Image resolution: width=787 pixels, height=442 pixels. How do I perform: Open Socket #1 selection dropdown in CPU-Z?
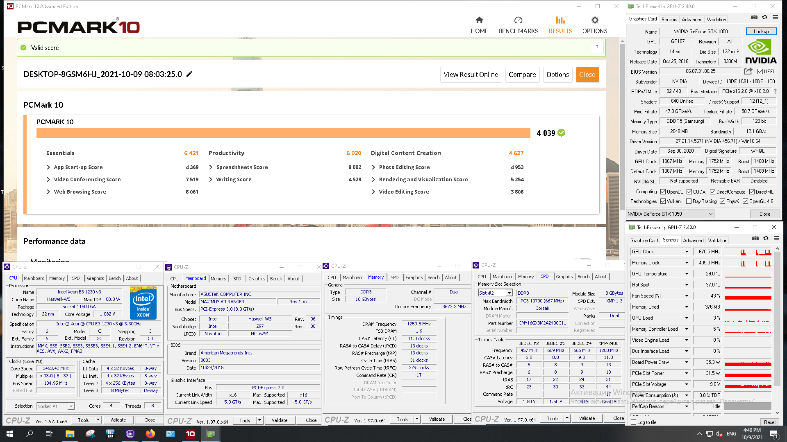[55, 406]
